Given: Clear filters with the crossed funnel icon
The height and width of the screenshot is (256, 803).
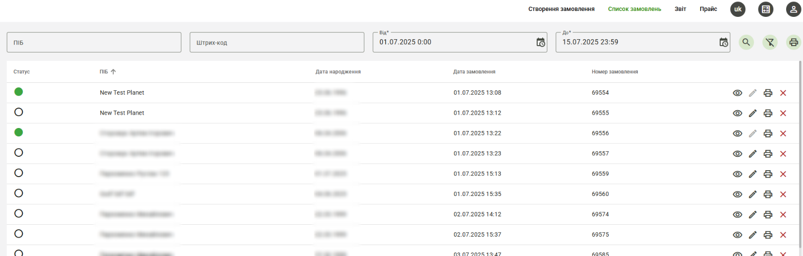Looking at the screenshot, I should click(770, 42).
